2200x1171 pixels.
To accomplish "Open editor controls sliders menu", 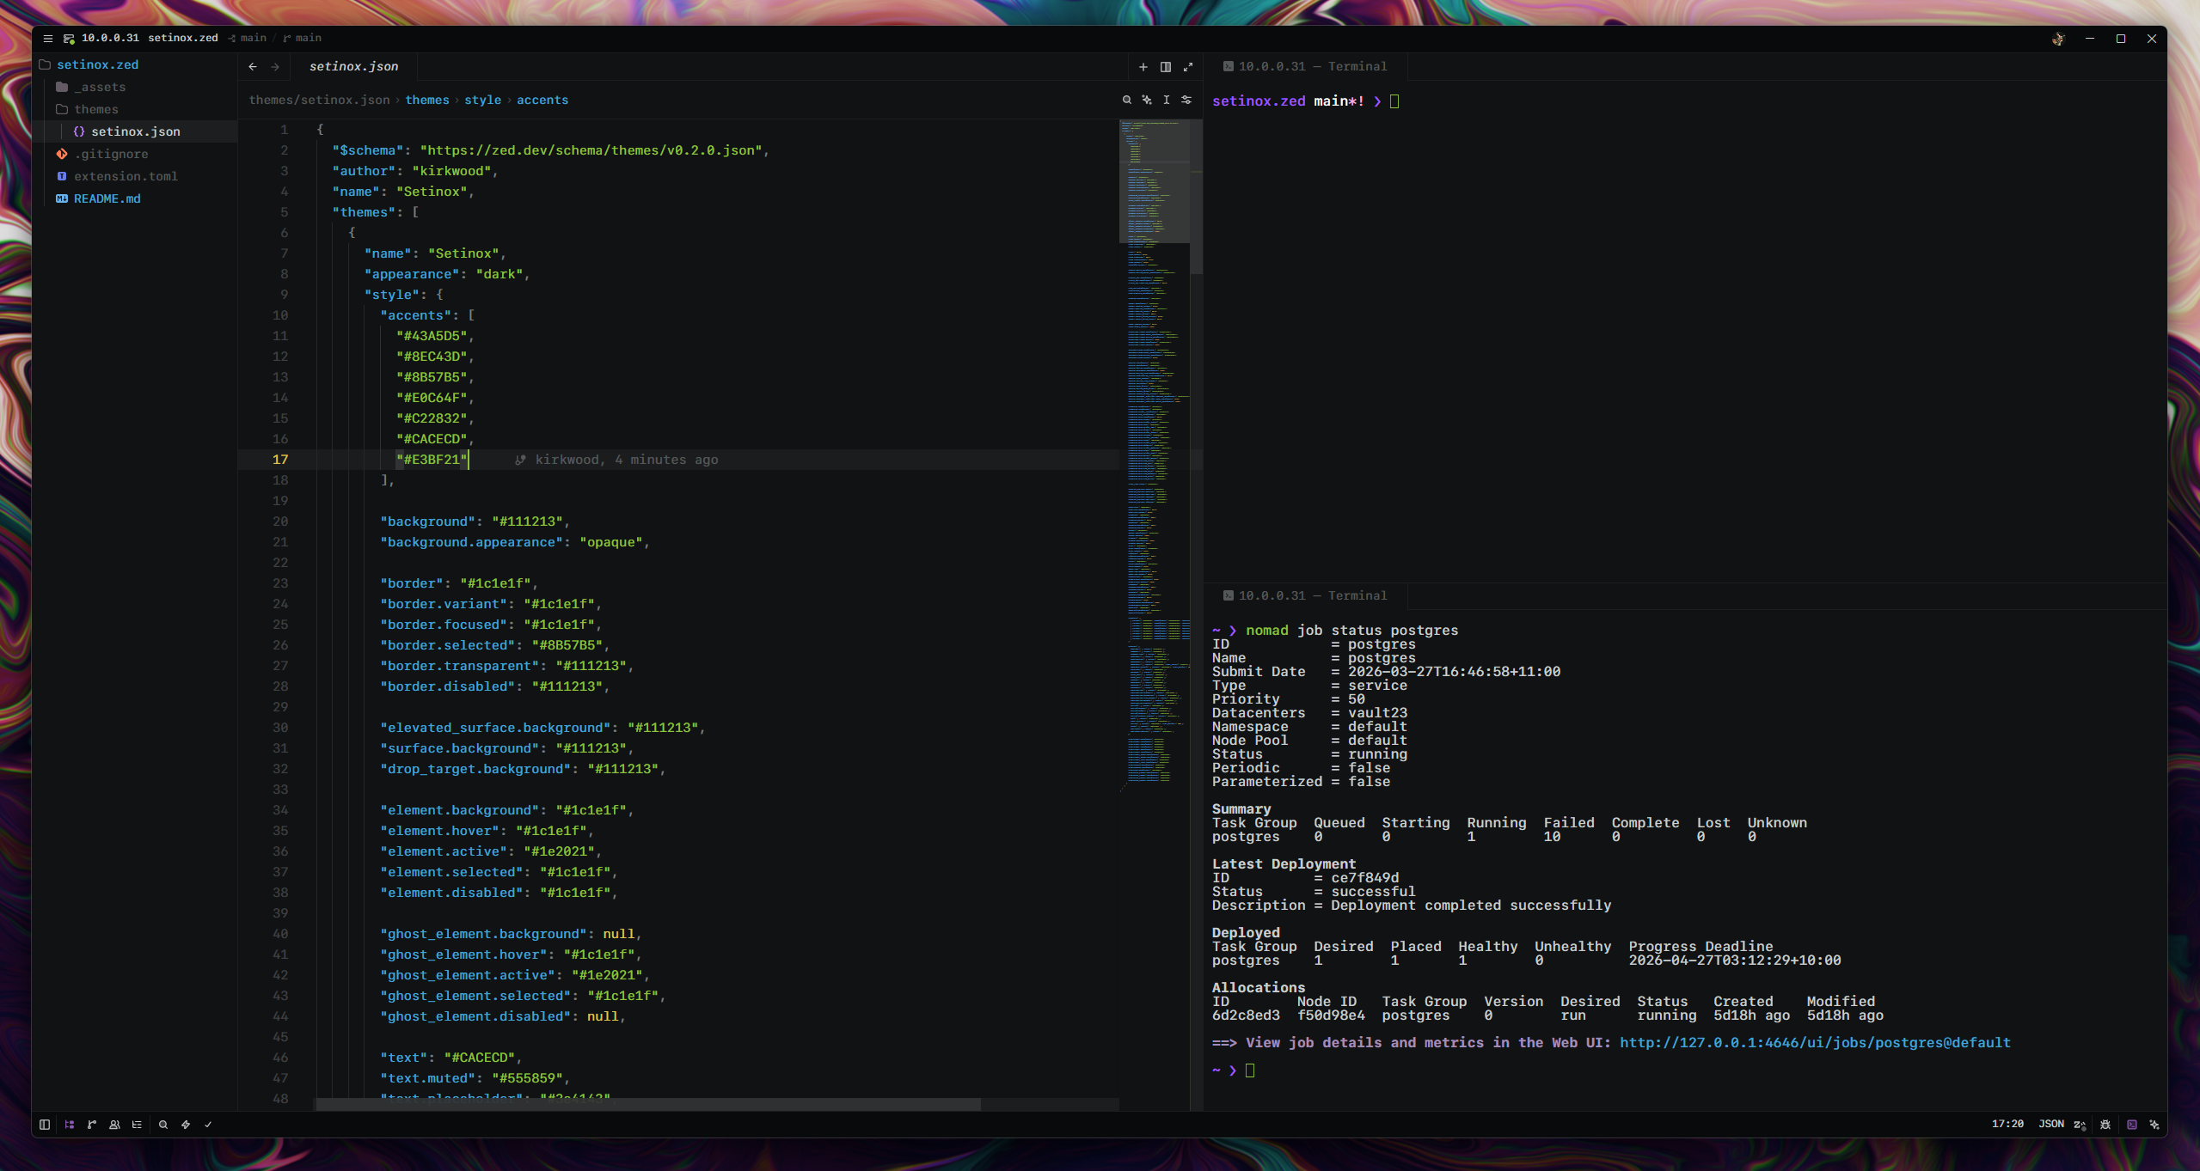I will coord(1186,101).
